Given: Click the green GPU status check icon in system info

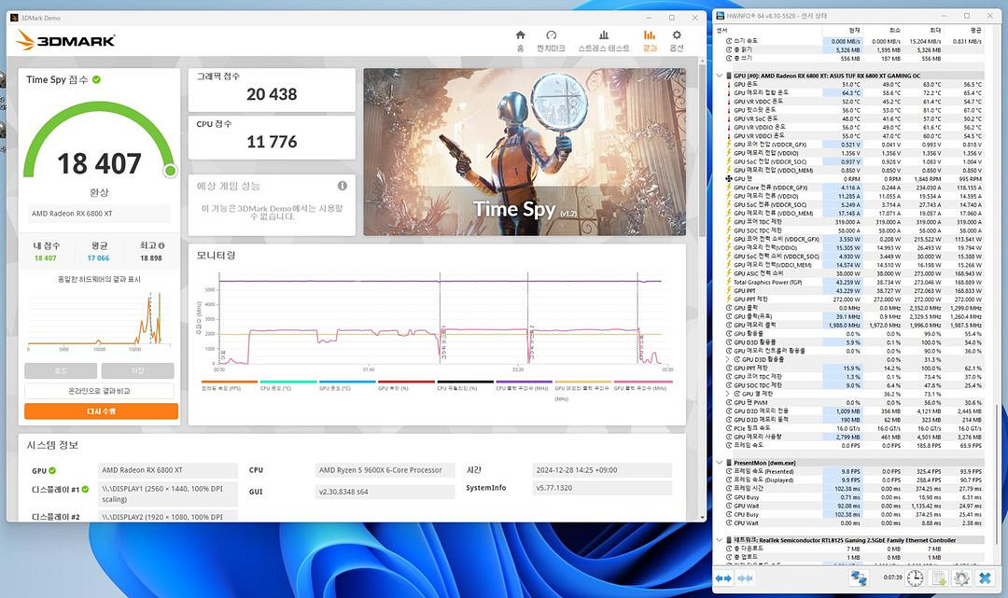Looking at the screenshot, I should point(52,470).
